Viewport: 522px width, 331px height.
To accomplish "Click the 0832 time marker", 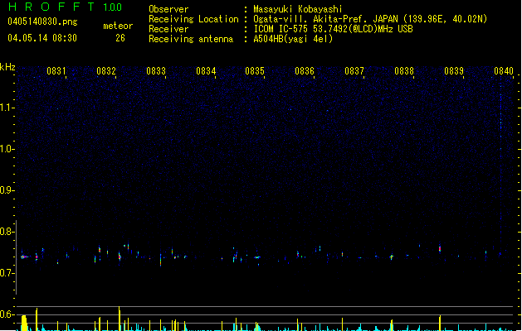I will 106,71.
